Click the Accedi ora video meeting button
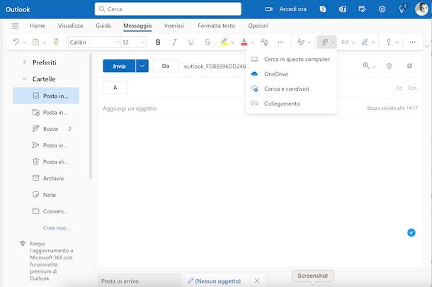 (285, 9)
